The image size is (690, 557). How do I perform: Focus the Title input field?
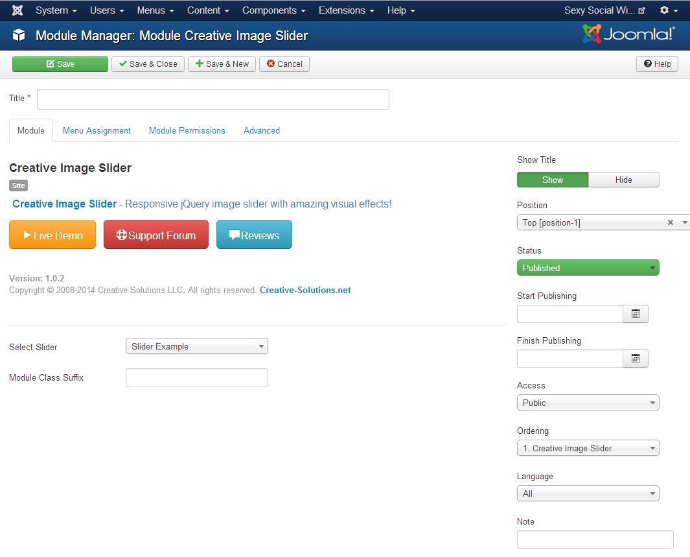(213, 99)
